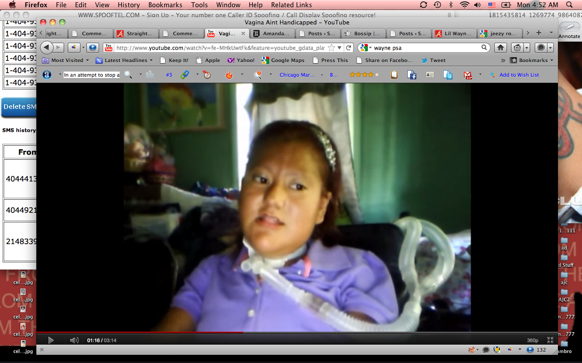This screenshot has width=582, height=363.
Task: Click Add to Wish List link
Action: point(519,75)
